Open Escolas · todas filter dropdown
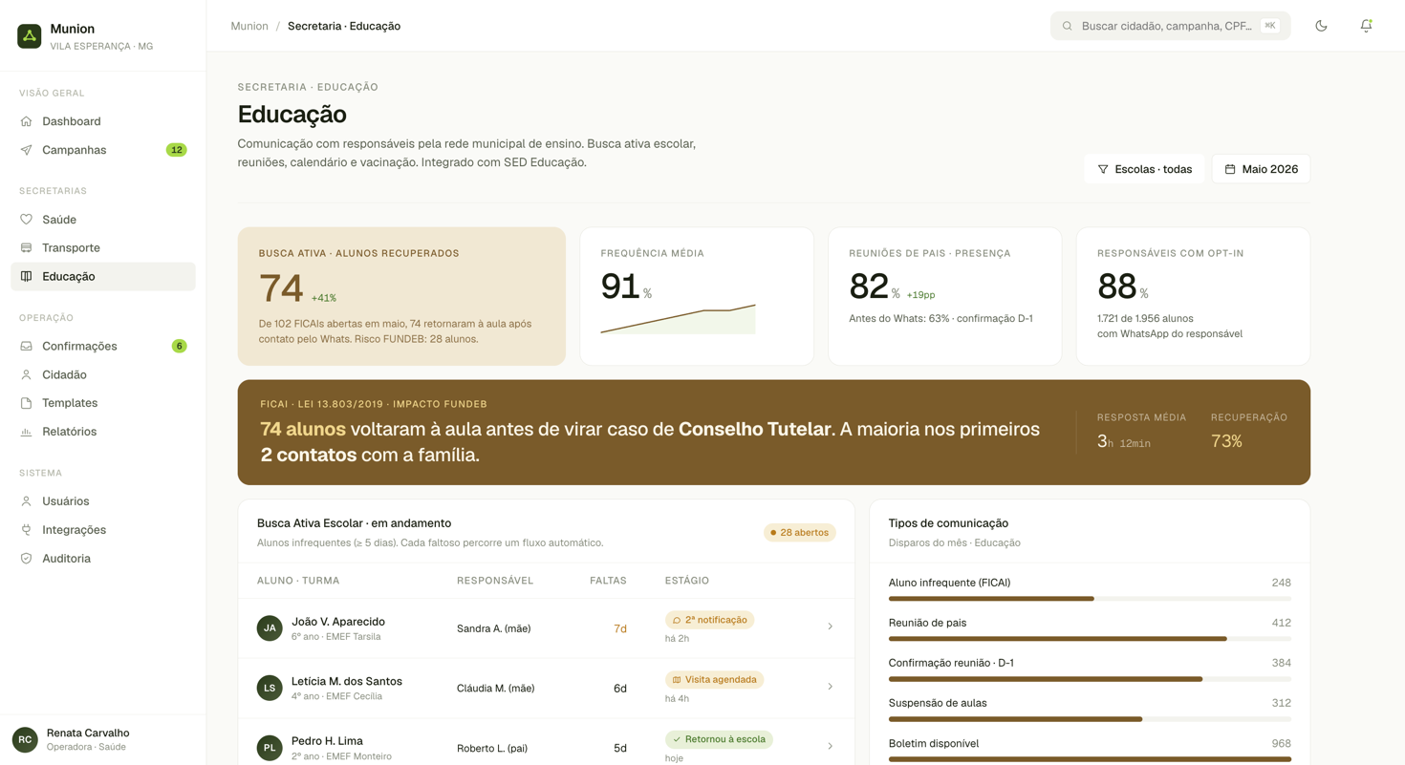 tap(1144, 169)
